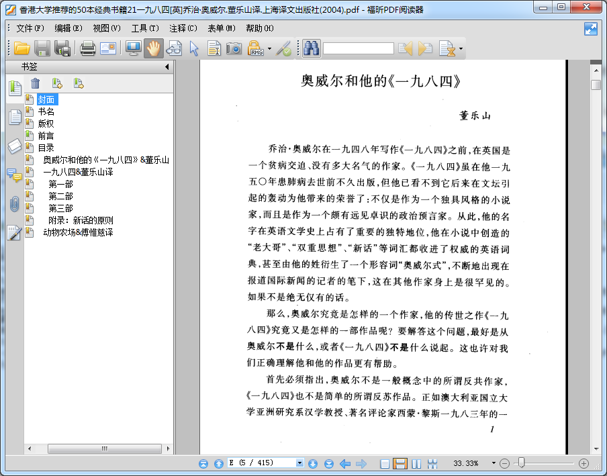
Task: Enable single page view mode
Action: 385,464
